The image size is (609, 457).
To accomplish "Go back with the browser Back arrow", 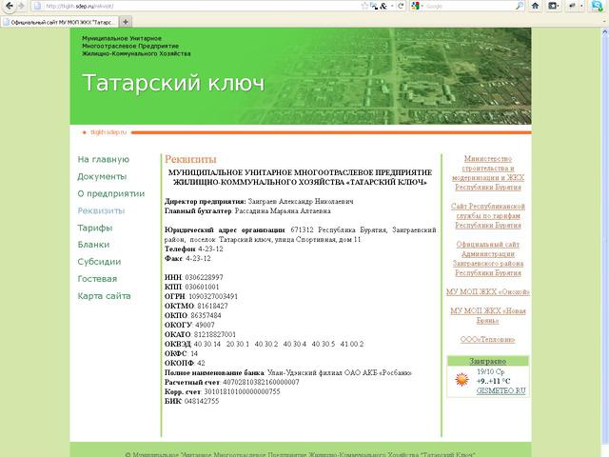I will click(x=9, y=6).
